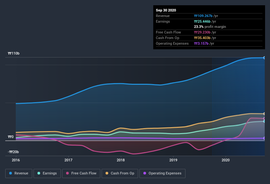Click the blue Revenue endpoint marker
The height and width of the screenshot is (184, 270).
click(x=264, y=58)
